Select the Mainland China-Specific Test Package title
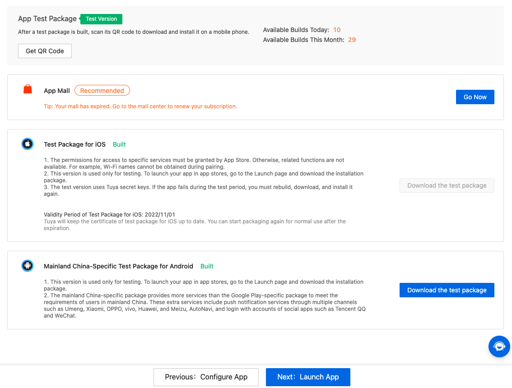The image size is (512, 388). 118,266
